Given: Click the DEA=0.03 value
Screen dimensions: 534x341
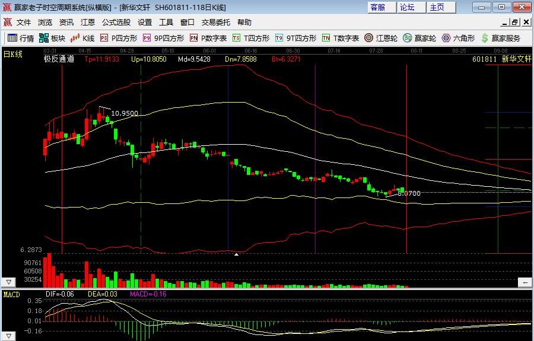Looking at the screenshot, I should (x=103, y=294).
